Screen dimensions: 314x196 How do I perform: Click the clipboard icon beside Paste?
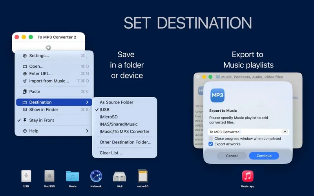(25, 92)
